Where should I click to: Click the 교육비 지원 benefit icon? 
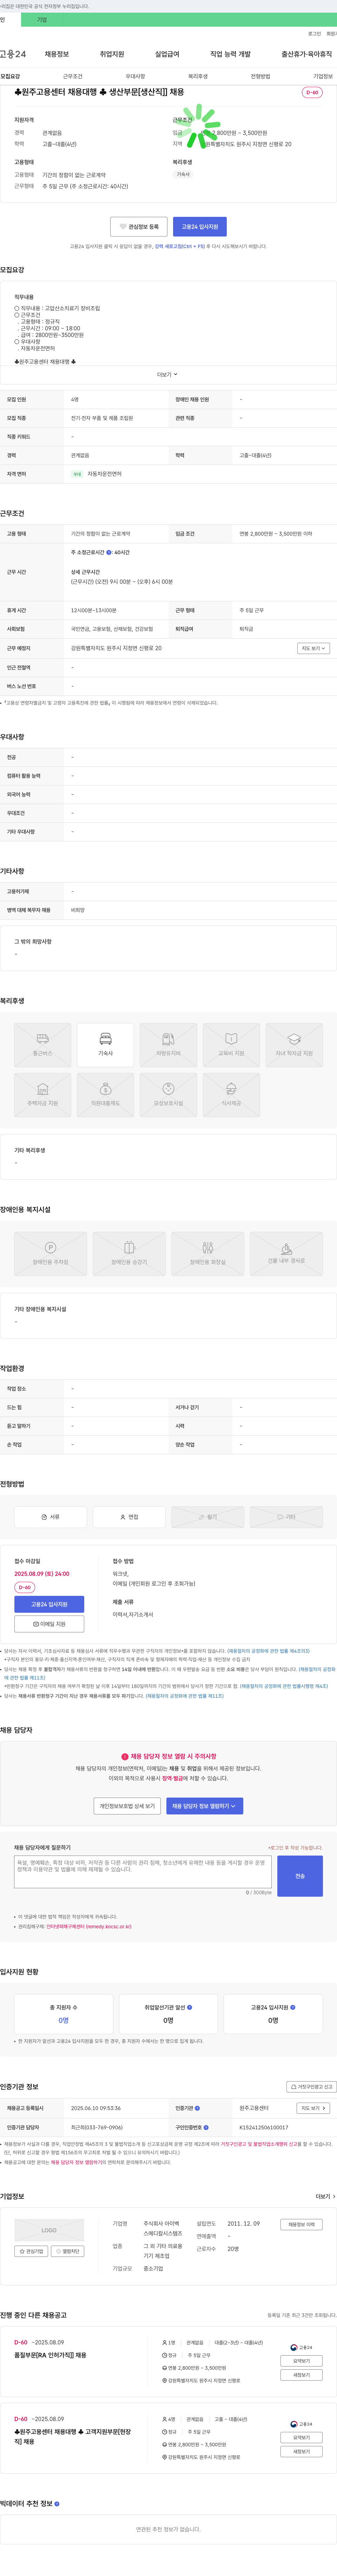[231, 1045]
